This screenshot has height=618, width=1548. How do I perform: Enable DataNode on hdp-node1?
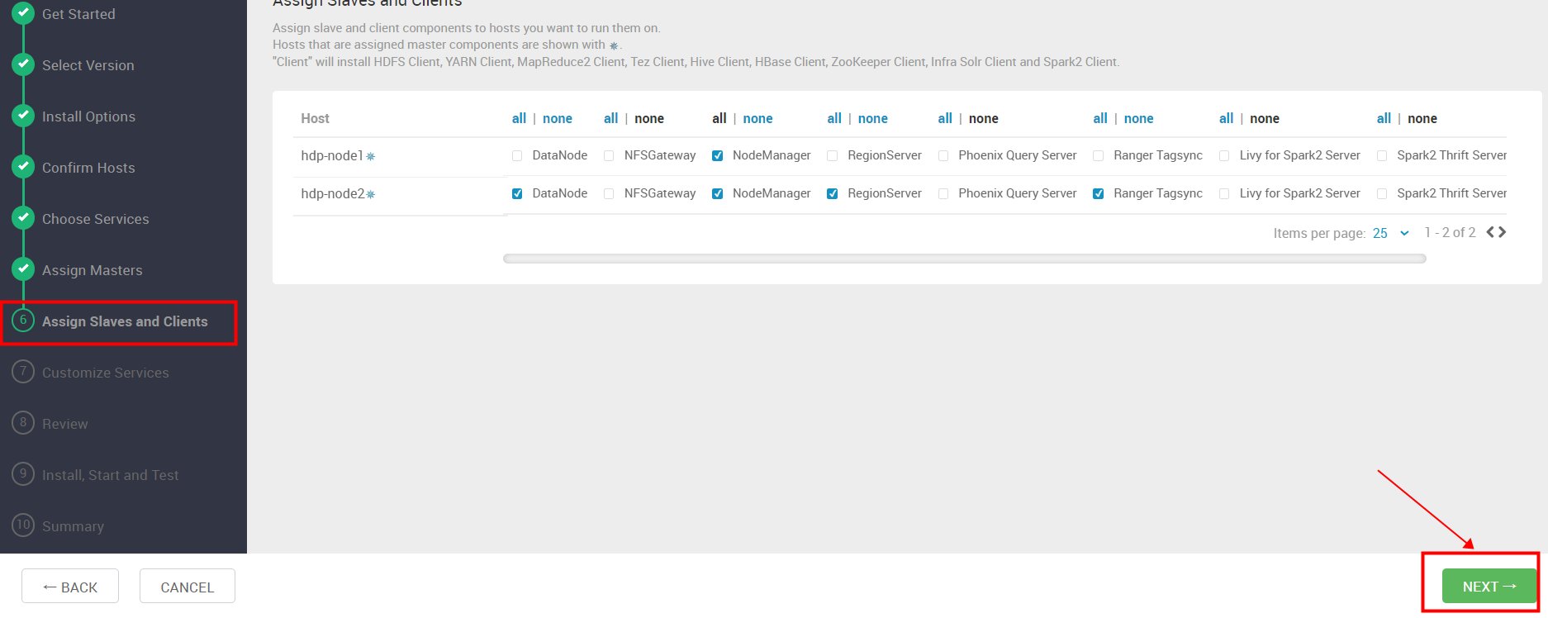tap(517, 155)
